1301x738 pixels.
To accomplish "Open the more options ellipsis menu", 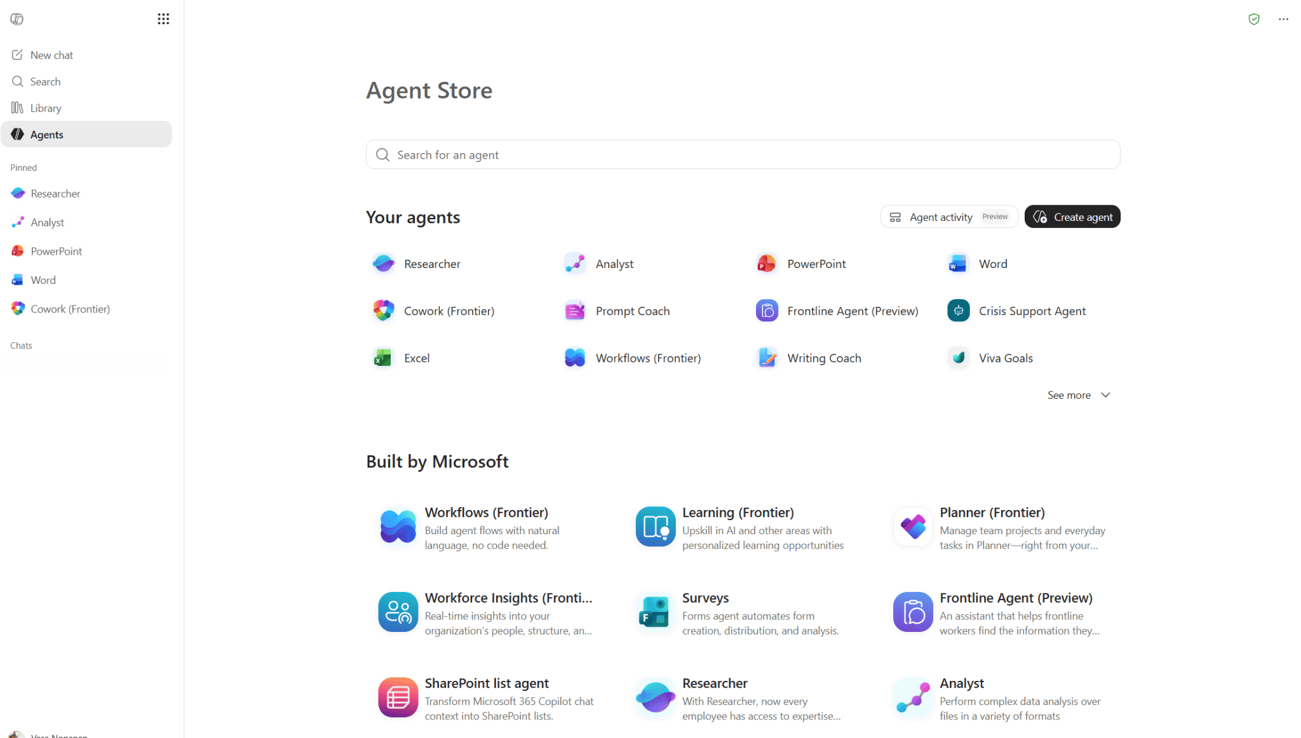I will [1283, 19].
